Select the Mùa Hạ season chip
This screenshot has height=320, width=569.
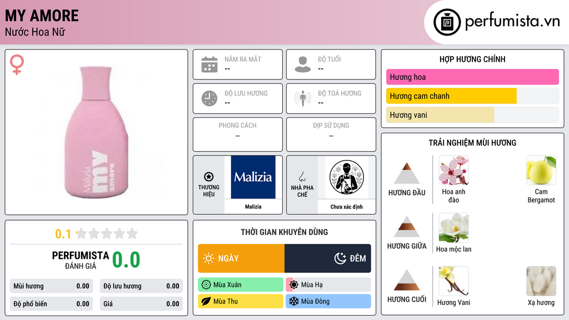(x=328, y=285)
